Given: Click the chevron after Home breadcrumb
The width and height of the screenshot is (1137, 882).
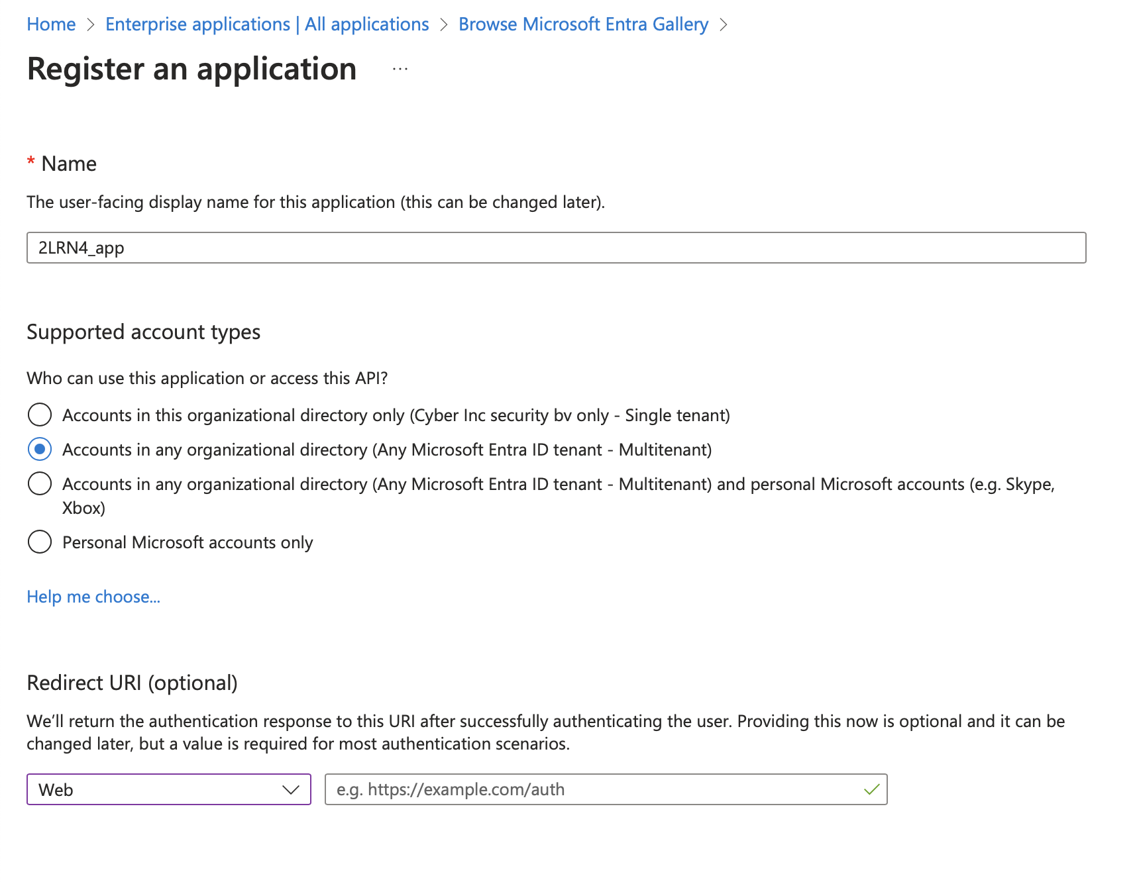Looking at the screenshot, I should point(91,24).
